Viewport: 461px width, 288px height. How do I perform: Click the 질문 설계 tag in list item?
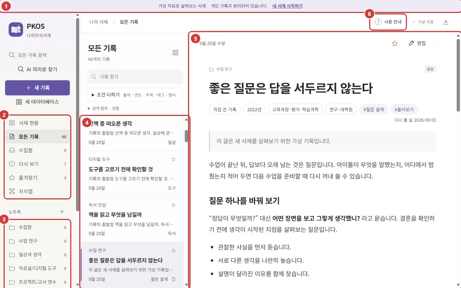[x=159, y=279]
